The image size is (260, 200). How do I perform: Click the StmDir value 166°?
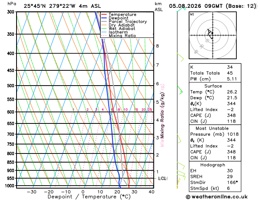[x=232, y=182]
